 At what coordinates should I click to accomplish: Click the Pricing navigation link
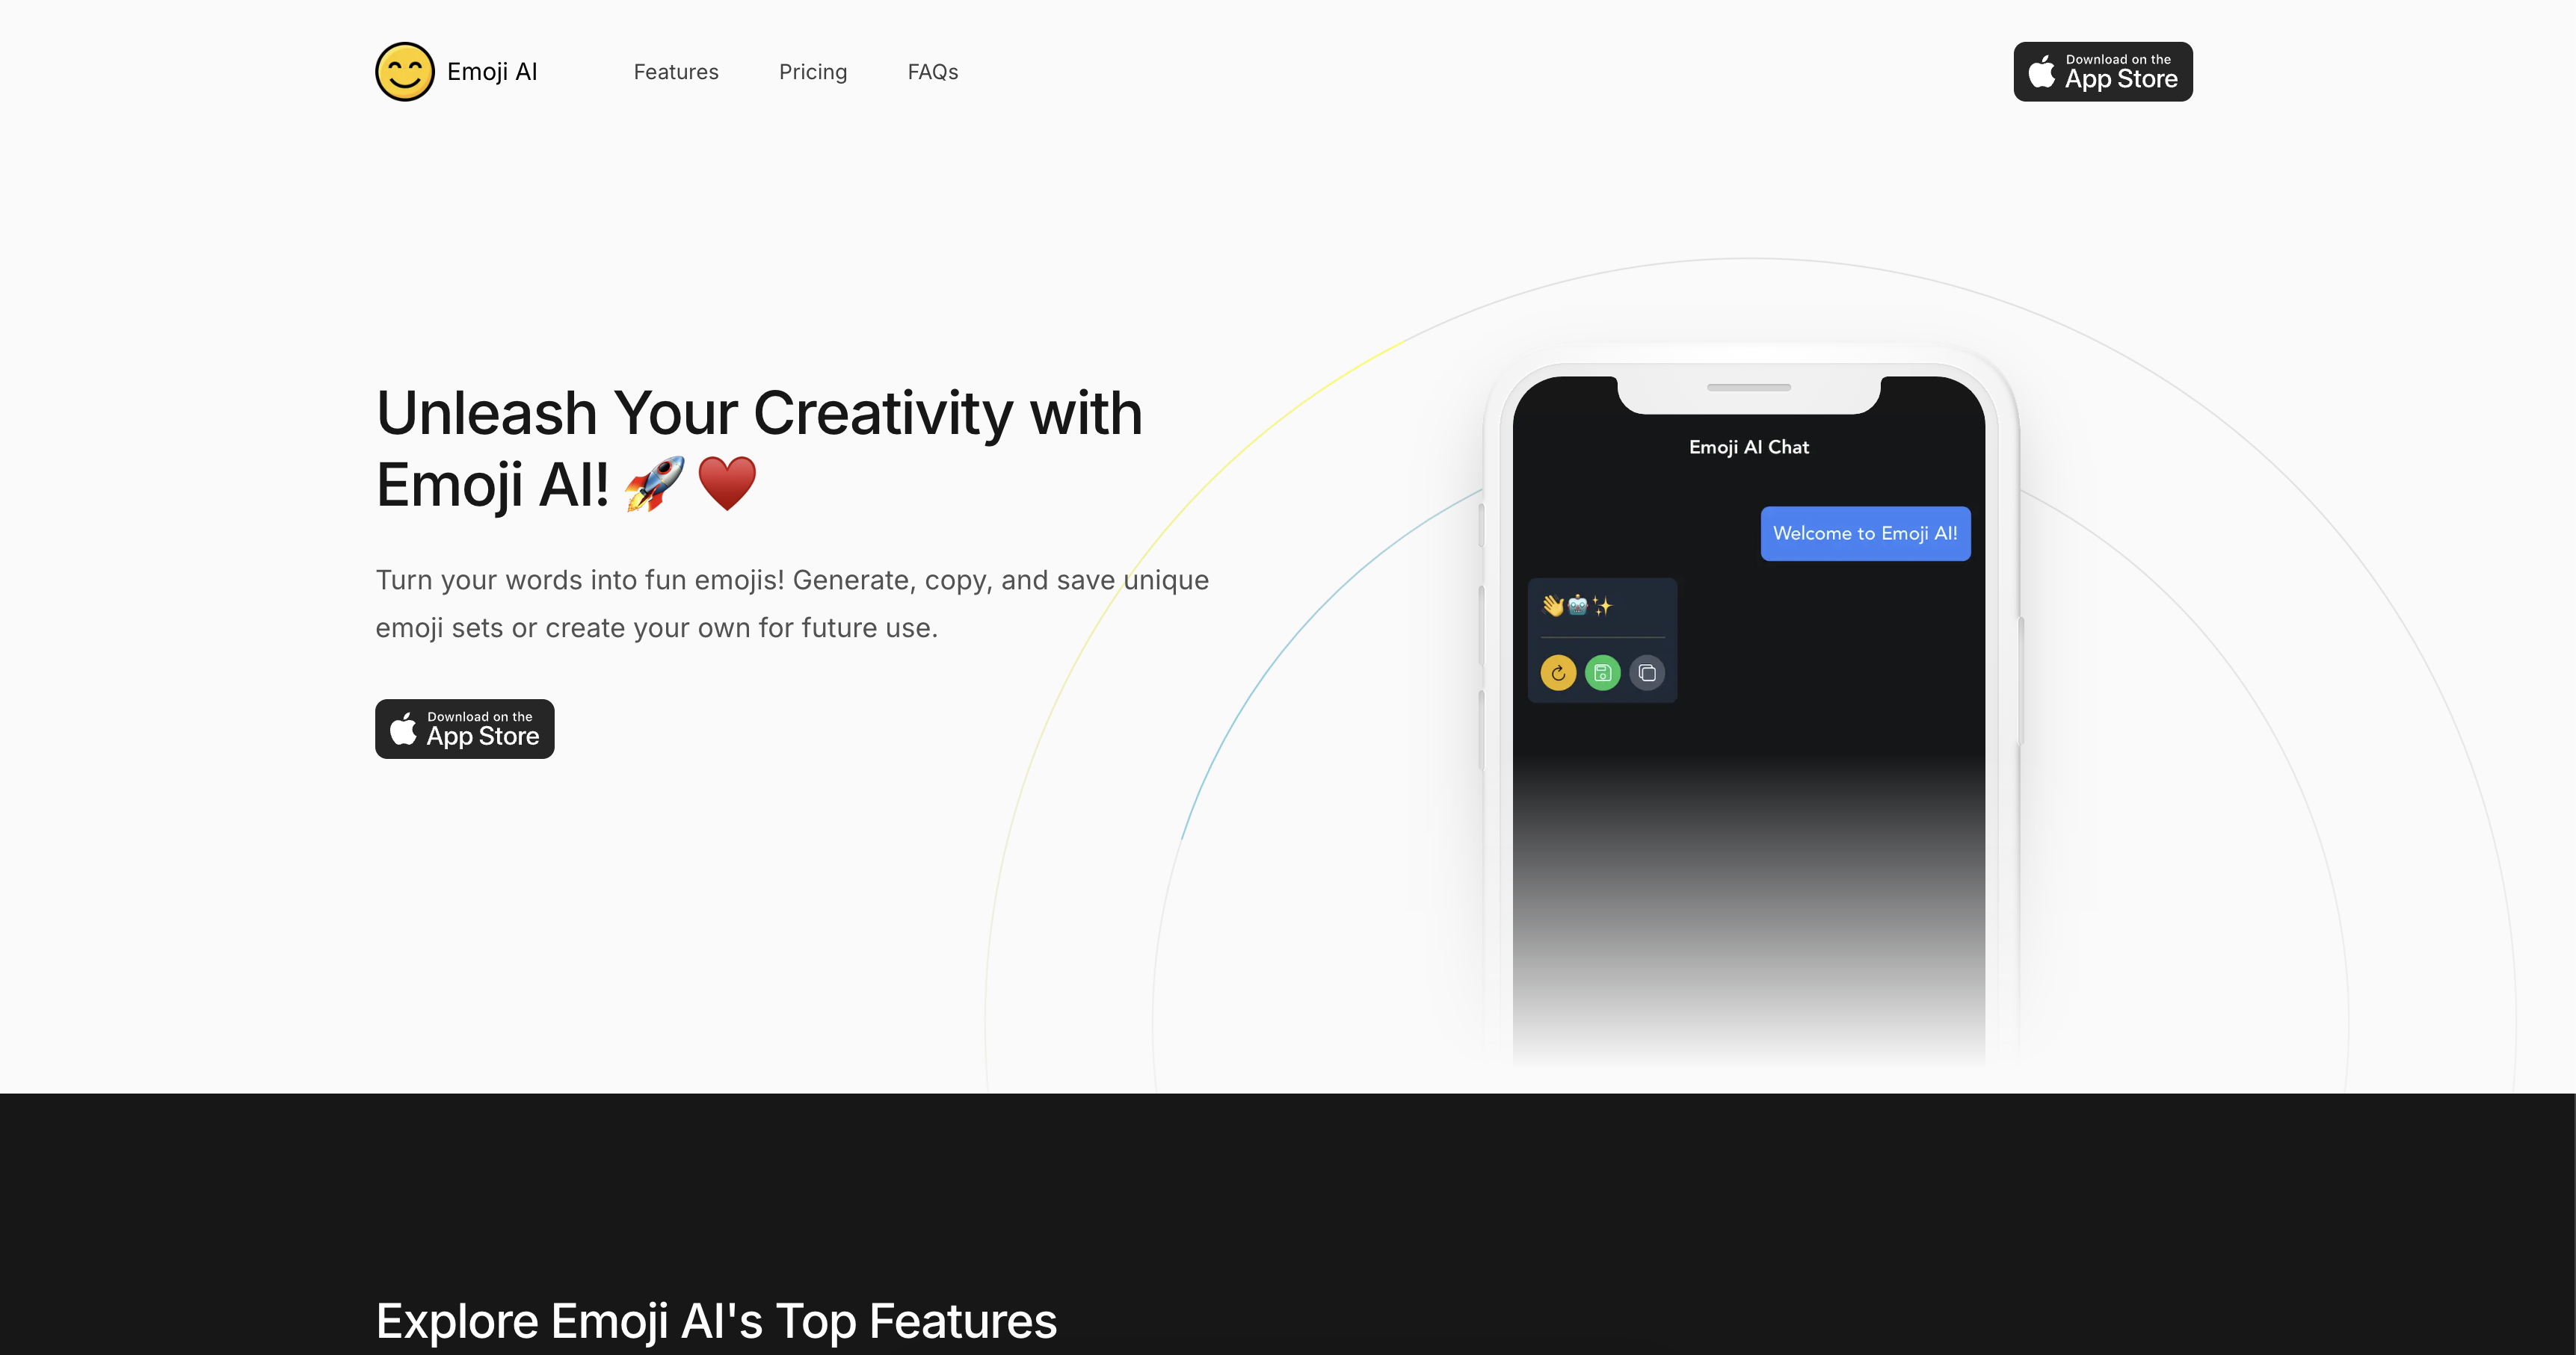tap(813, 69)
